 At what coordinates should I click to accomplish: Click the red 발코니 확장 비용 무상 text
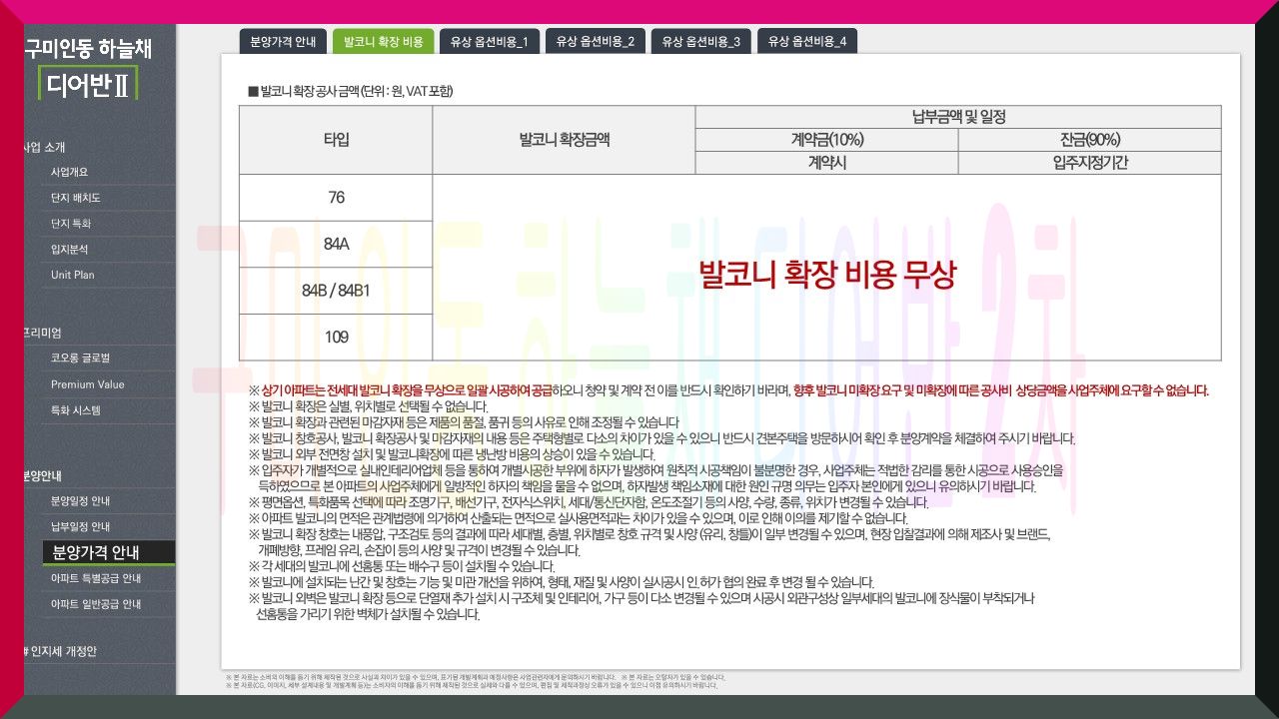point(826,274)
